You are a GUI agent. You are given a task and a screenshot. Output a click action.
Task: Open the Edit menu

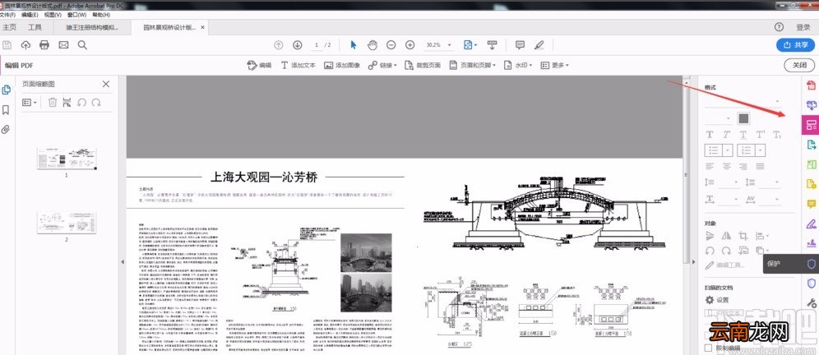pos(30,15)
